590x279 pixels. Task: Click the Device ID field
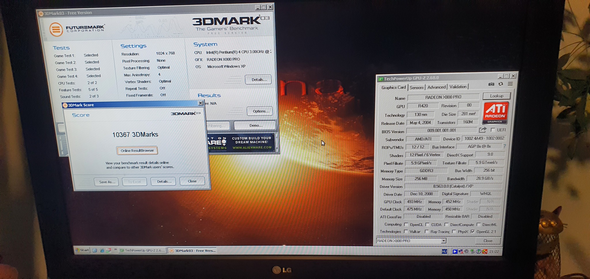pyautogui.click(x=484, y=138)
